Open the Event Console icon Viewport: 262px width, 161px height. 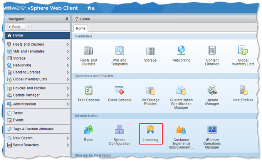pyautogui.click(x=119, y=90)
